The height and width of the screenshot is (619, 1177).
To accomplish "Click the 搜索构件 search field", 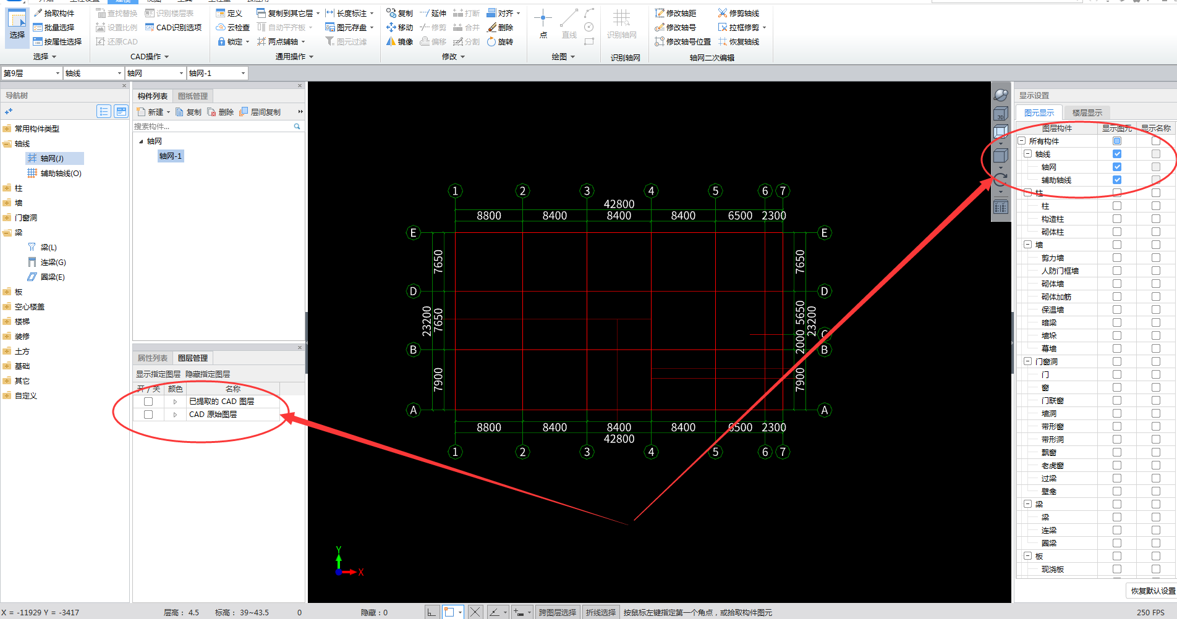I will [x=213, y=126].
